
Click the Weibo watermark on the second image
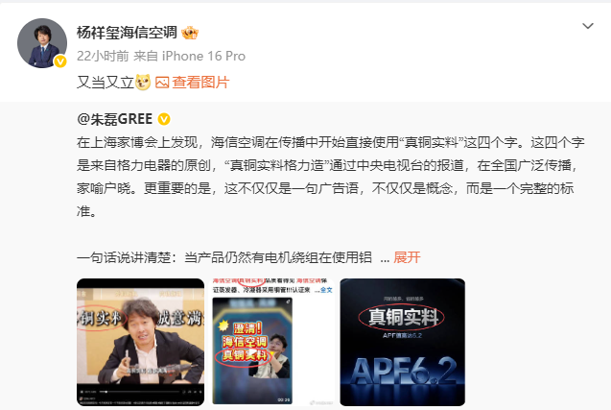click(x=321, y=402)
